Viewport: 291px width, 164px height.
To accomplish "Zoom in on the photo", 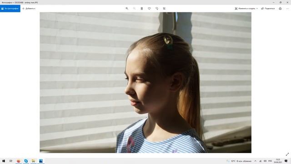I will (x=127, y=9).
